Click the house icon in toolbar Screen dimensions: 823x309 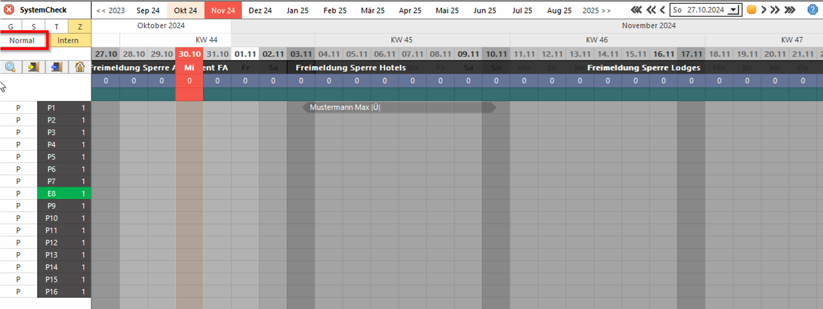click(80, 67)
